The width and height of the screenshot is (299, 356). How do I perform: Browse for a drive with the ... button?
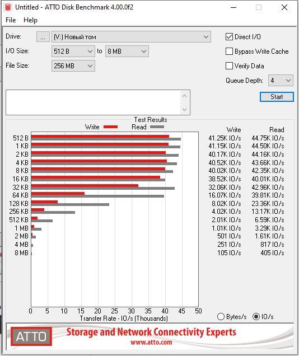pos(43,37)
